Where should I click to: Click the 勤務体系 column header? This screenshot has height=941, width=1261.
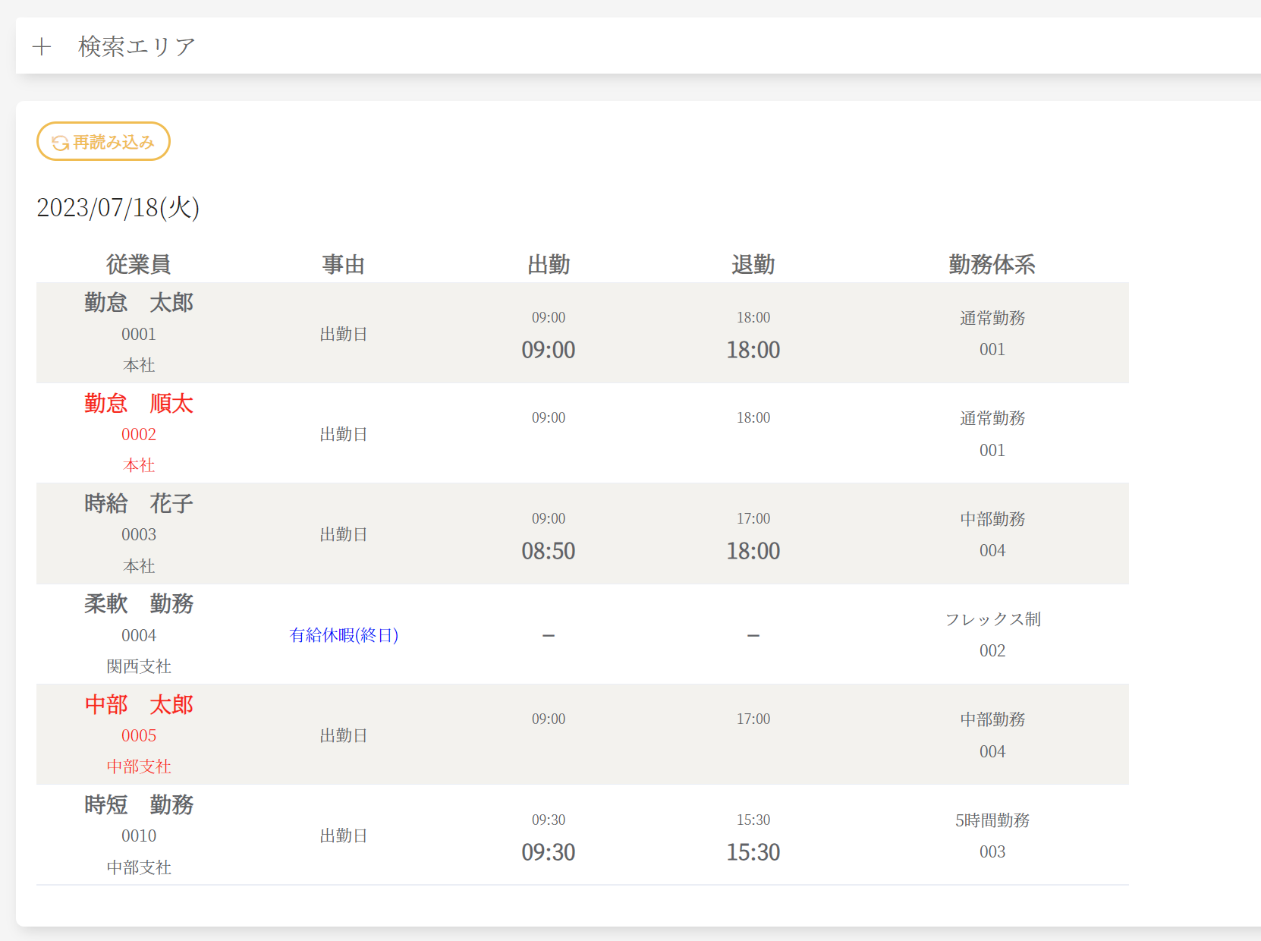(992, 264)
